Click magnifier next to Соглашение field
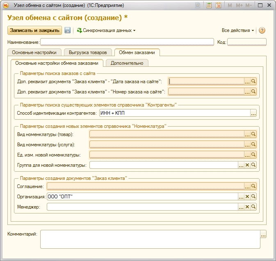 [253, 186]
